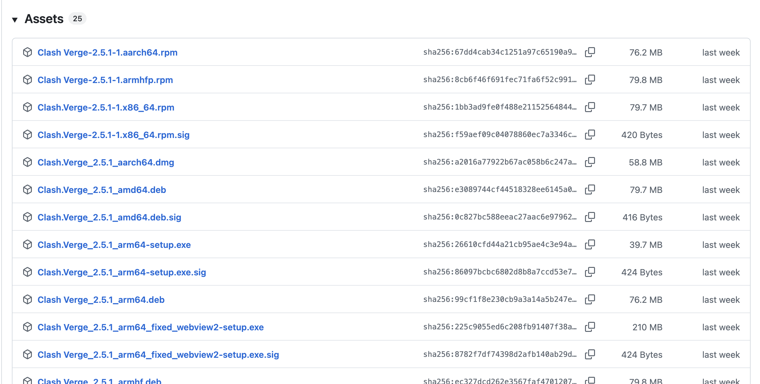
Task: Copy sha256 for Clash.Verge-2.5.1-1.x86_64.rpm.sig
Action: click(590, 135)
